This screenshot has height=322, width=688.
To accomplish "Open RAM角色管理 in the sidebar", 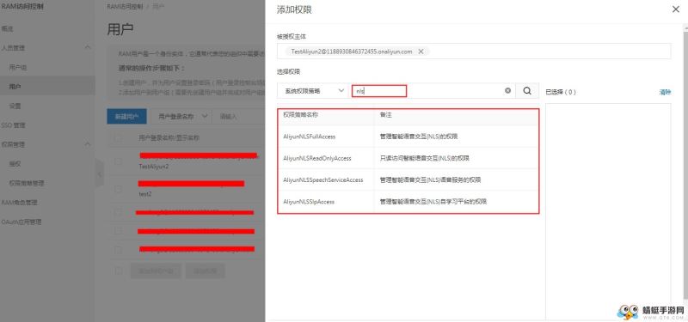I will tap(19, 203).
